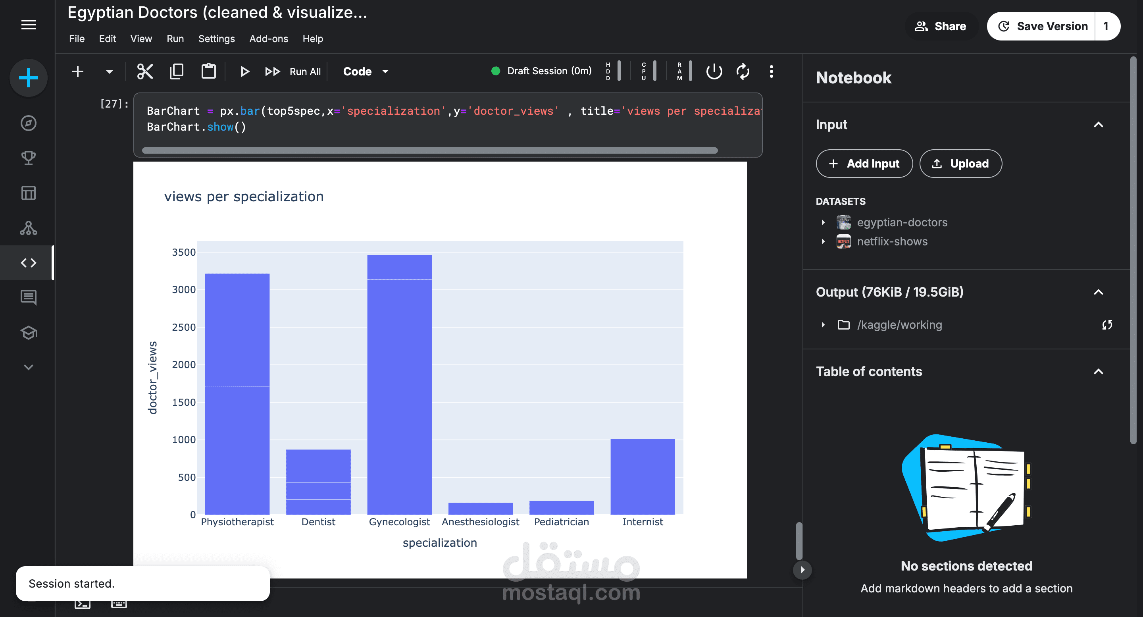Click Run All button
Viewport: 1143px width, 617px height.
pos(293,71)
